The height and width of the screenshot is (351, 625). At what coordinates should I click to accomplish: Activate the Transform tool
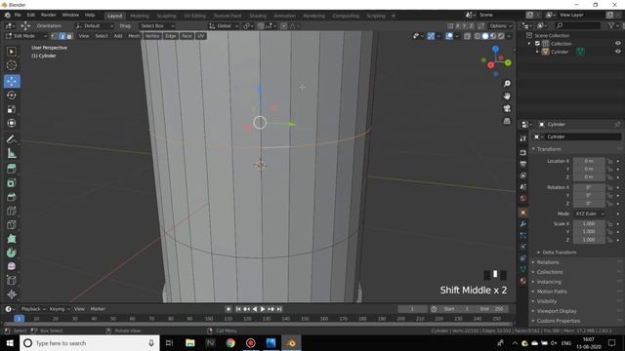tap(12, 123)
